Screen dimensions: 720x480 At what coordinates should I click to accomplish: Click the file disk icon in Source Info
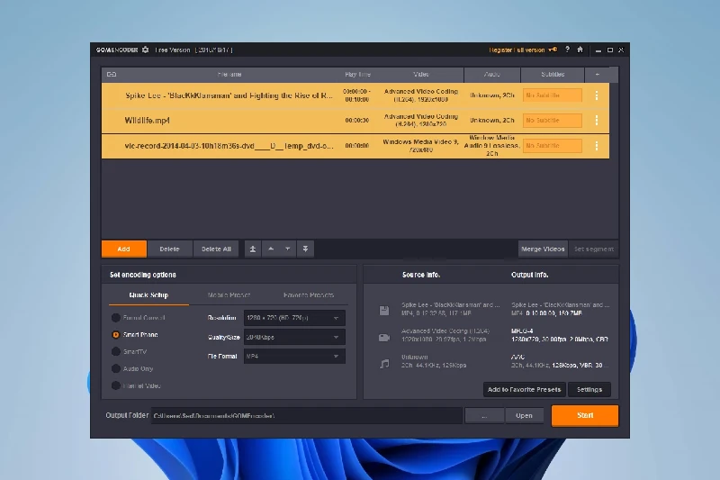click(x=384, y=311)
